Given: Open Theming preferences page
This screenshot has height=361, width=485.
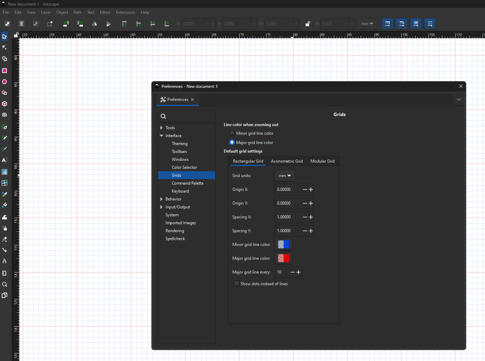Looking at the screenshot, I should [180, 144].
